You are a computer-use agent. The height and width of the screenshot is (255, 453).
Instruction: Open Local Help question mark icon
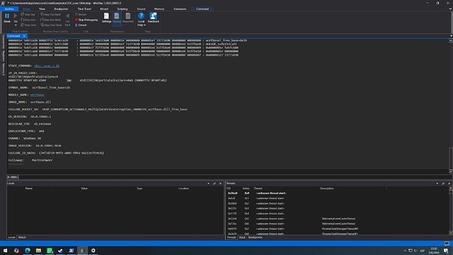(x=141, y=16)
